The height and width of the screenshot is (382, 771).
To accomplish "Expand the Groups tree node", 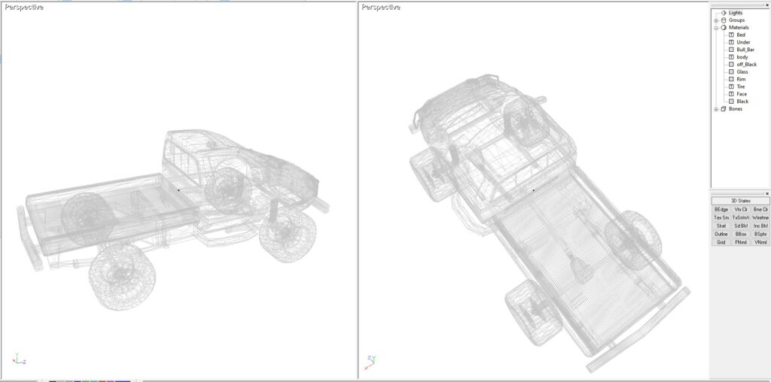I will point(716,20).
